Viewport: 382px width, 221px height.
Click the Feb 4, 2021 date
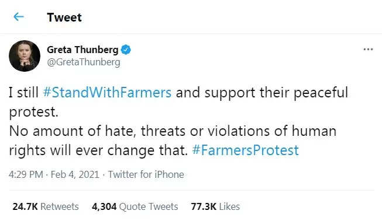point(75,174)
